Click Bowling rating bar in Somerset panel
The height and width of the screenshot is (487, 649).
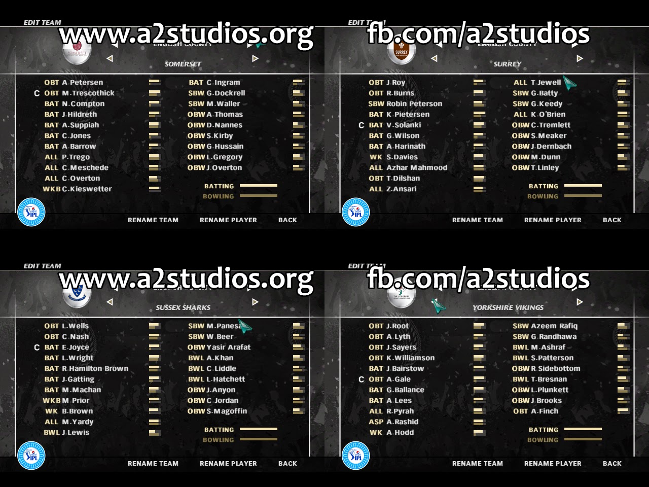click(259, 195)
